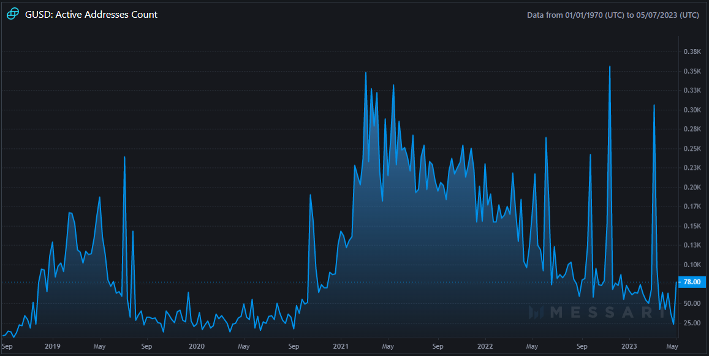
Task: Click the 2019 x-axis label
Action: pyautogui.click(x=53, y=346)
